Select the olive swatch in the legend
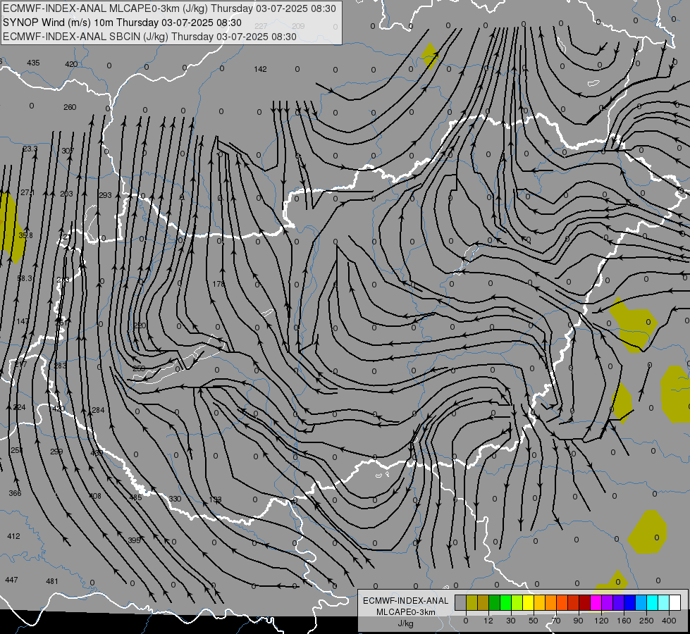This screenshot has width=690, height=634. click(472, 602)
